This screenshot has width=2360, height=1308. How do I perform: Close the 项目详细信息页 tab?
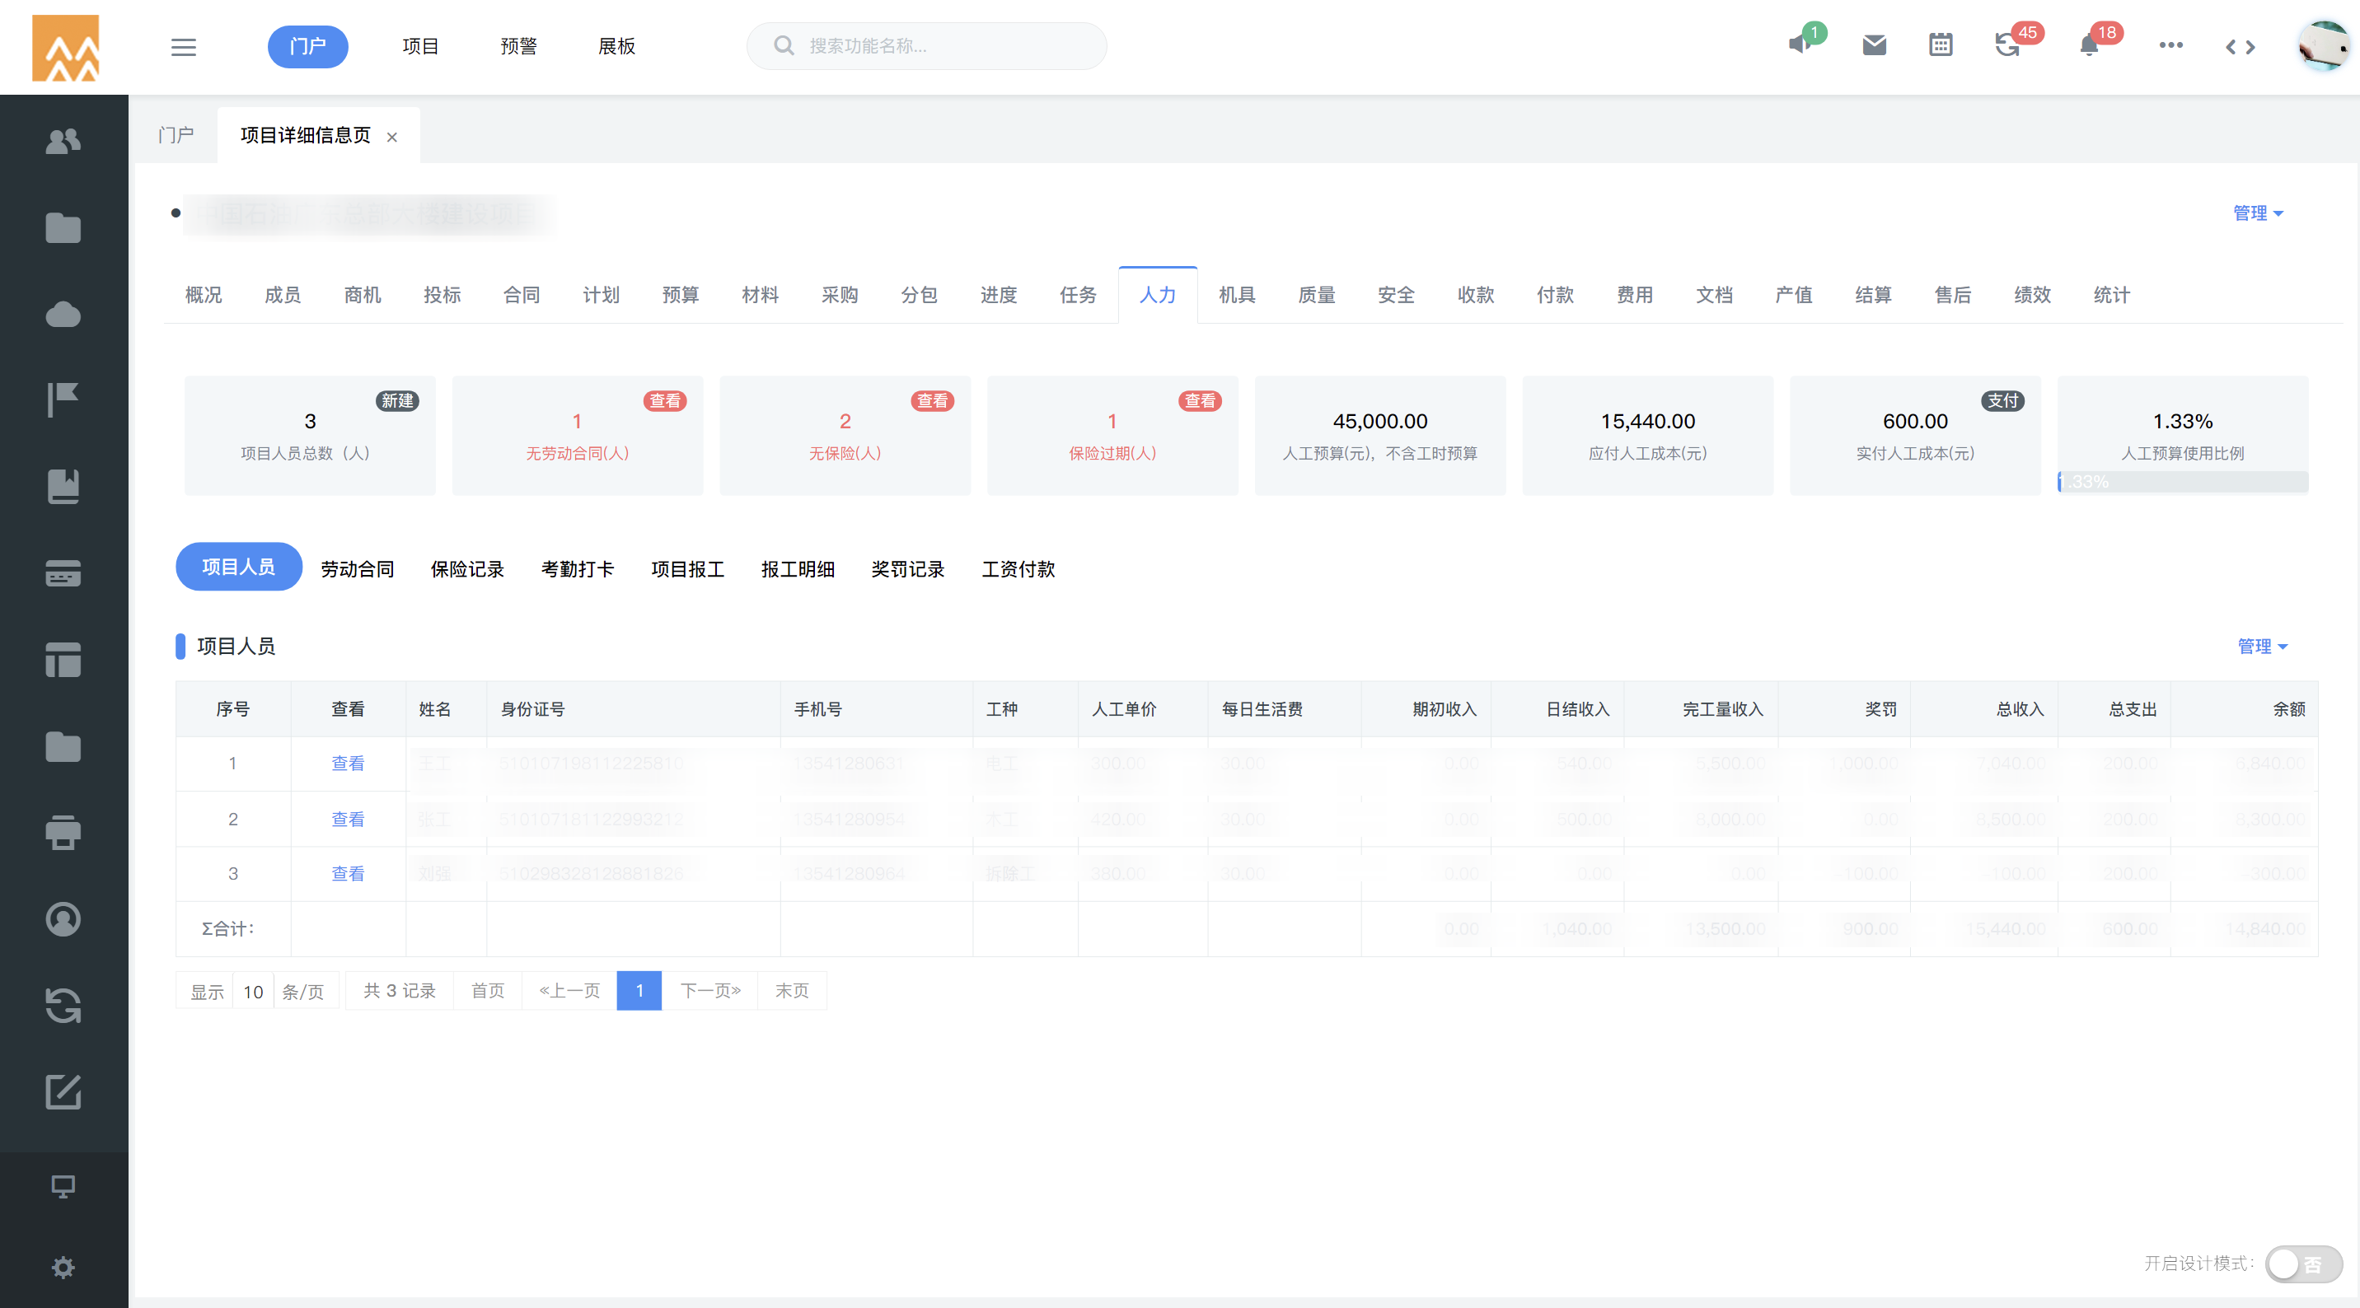392,138
